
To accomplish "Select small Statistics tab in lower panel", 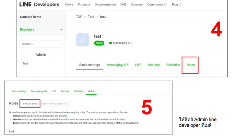I will pos(79,91).
